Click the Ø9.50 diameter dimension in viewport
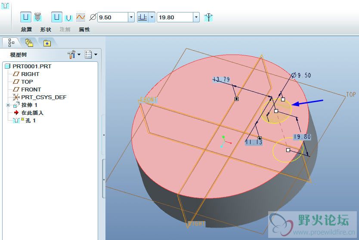The image size is (359, 240). click(301, 75)
